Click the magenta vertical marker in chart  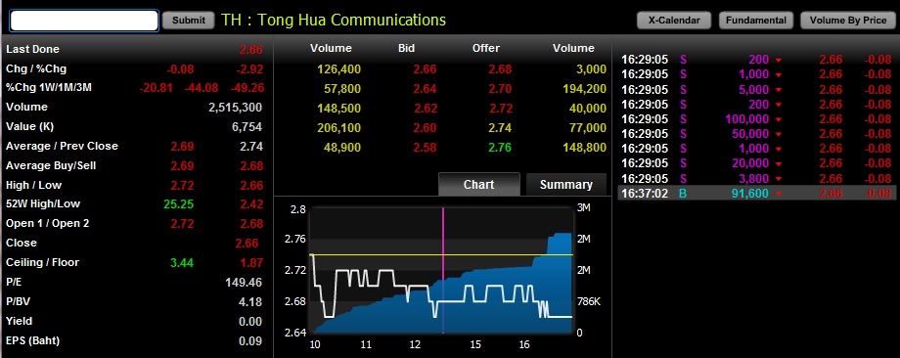click(443, 270)
